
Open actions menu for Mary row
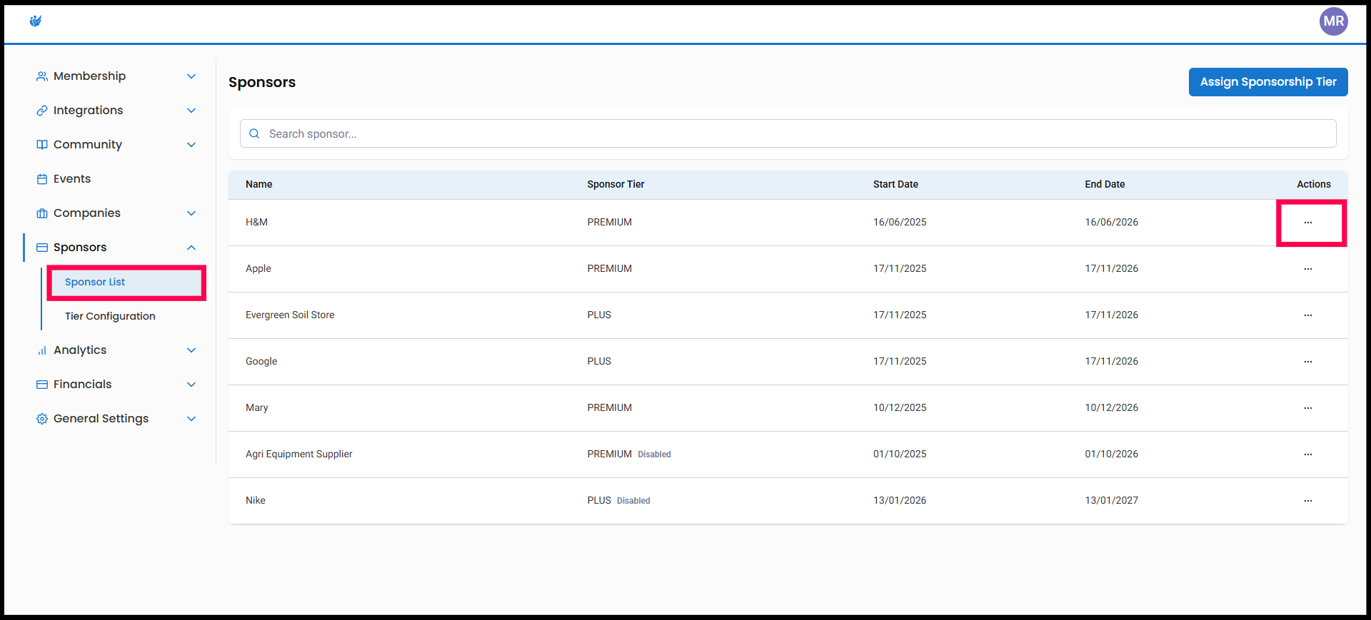pos(1307,408)
